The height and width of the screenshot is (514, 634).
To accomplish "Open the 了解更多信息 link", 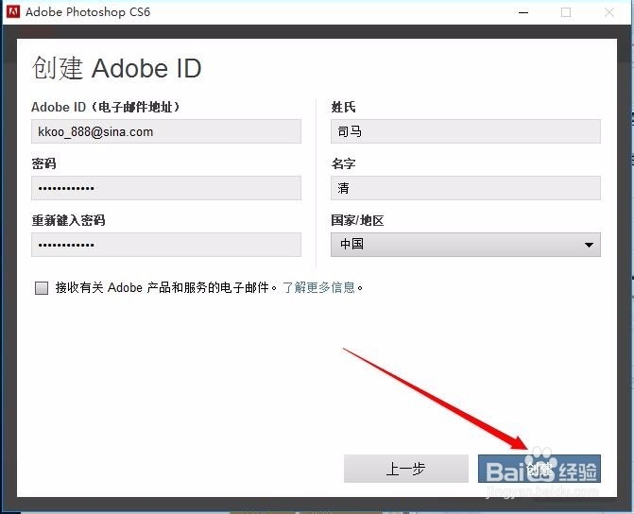I will click(x=318, y=287).
